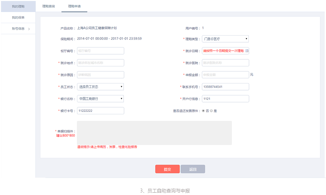This screenshot has width=326, height=195.
Task: Open the 员工状态 dropdown
Action: coord(100,87)
